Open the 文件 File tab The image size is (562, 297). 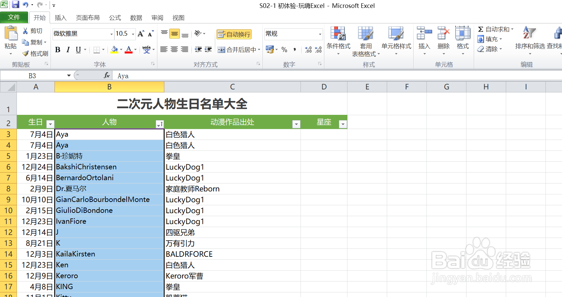coord(14,17)
